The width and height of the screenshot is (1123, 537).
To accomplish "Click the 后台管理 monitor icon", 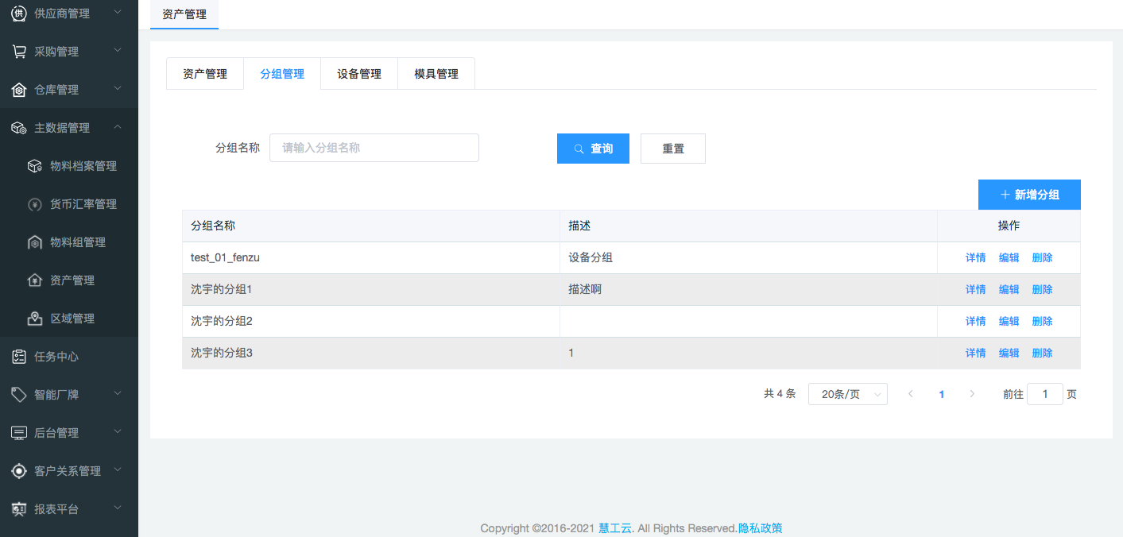I will point(19,433).
